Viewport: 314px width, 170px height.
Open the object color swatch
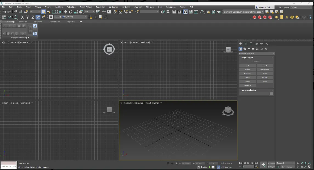271,94
